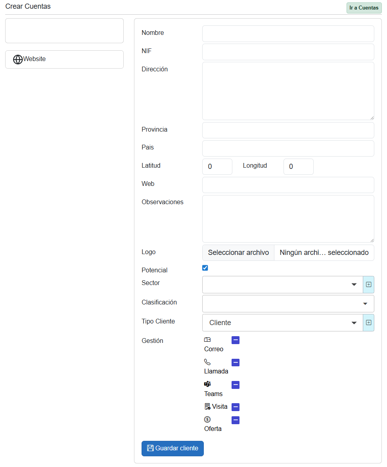Focus the Nombre input field
Screen dimensions: 387x467
click(x=288, y=34)
